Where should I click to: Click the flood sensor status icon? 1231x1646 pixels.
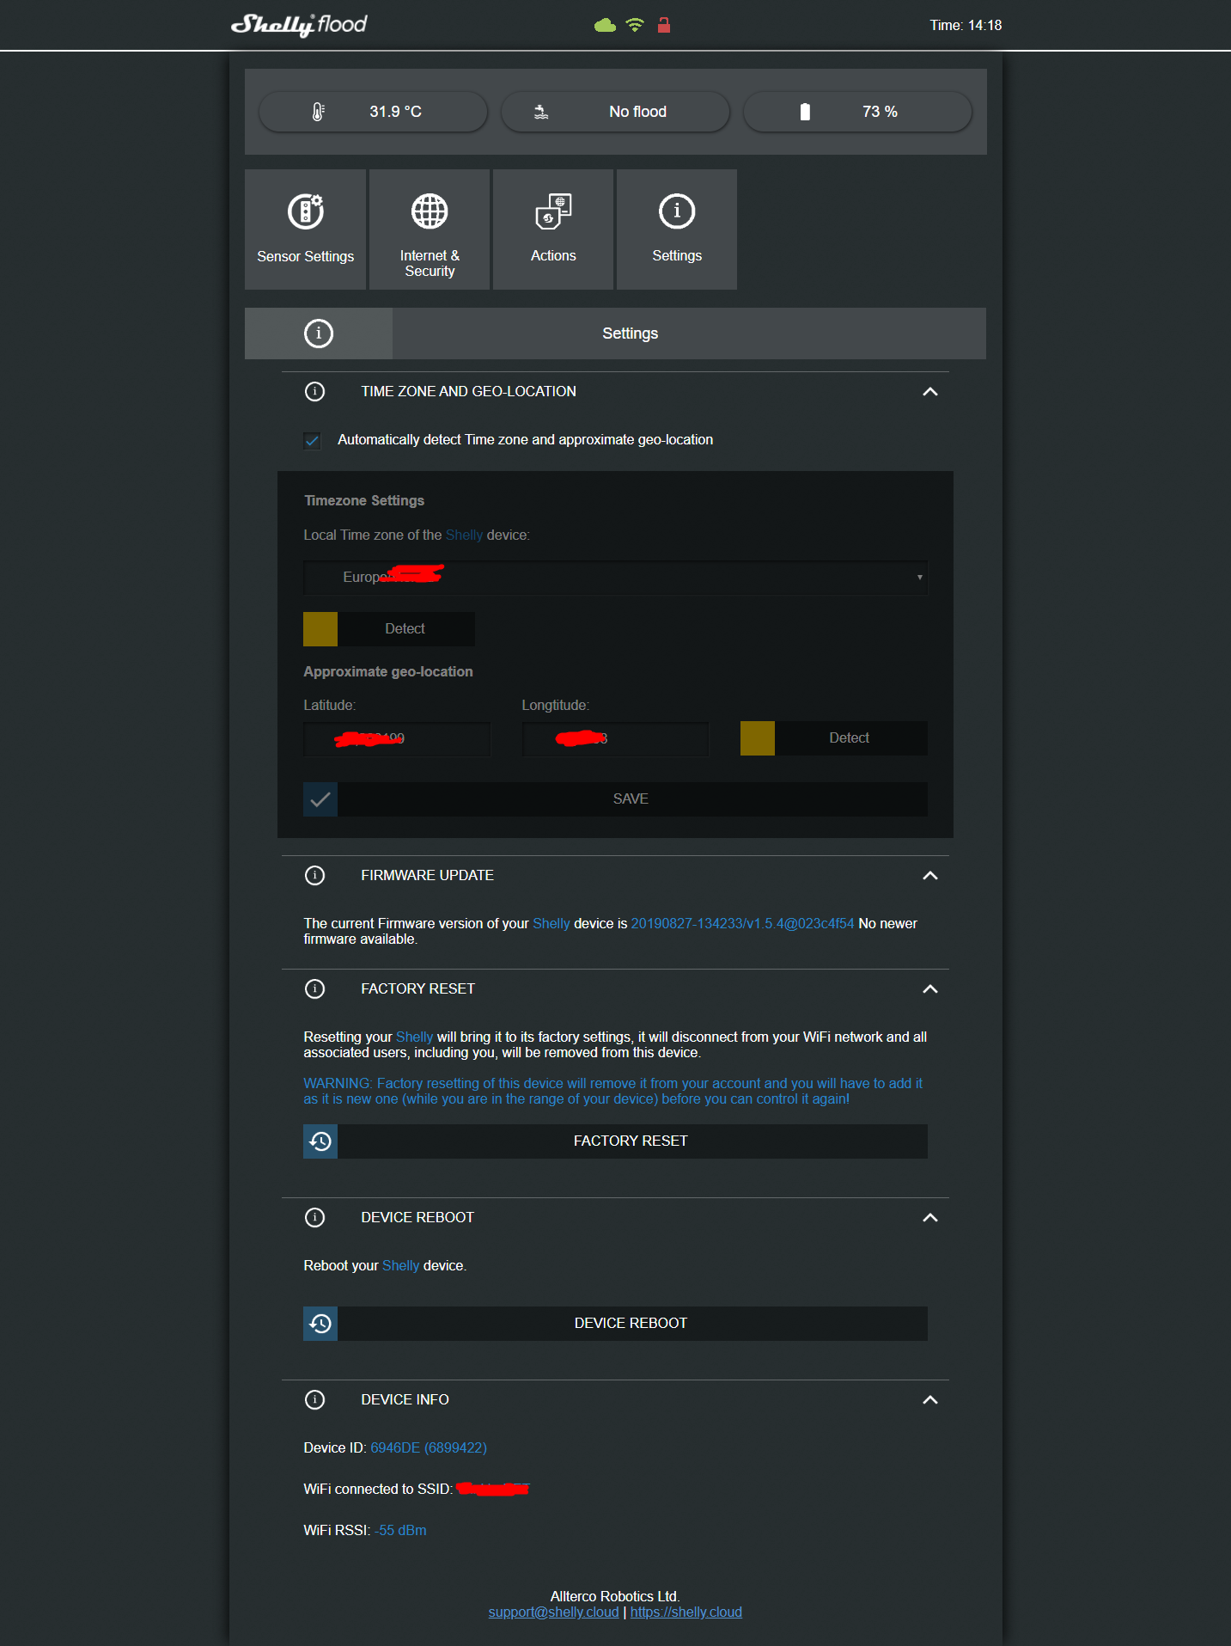(541, 112)
